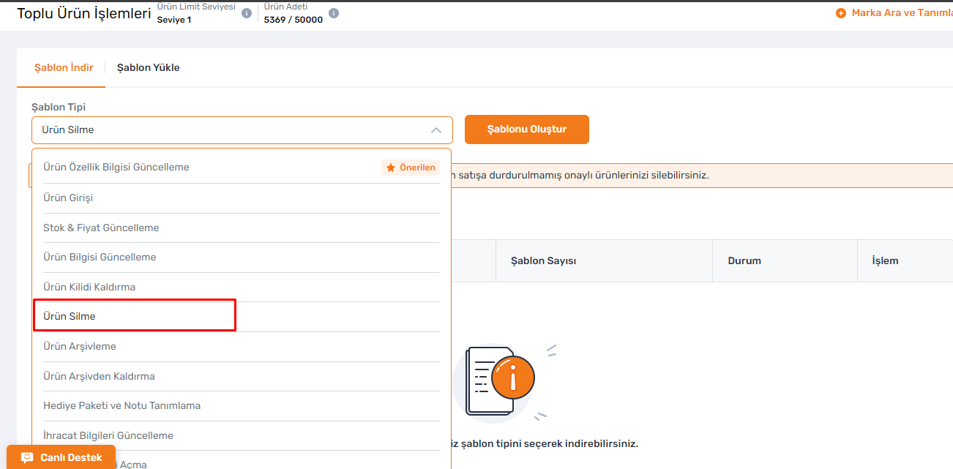Click the 5369 / 50000 product count
Screen dimensions: 953x469
pyautogui.click(x=294, y=20)
